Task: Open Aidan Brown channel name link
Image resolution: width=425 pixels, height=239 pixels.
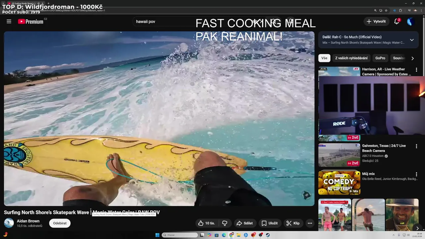Action: pyautogui.click(x=28, y=221)
